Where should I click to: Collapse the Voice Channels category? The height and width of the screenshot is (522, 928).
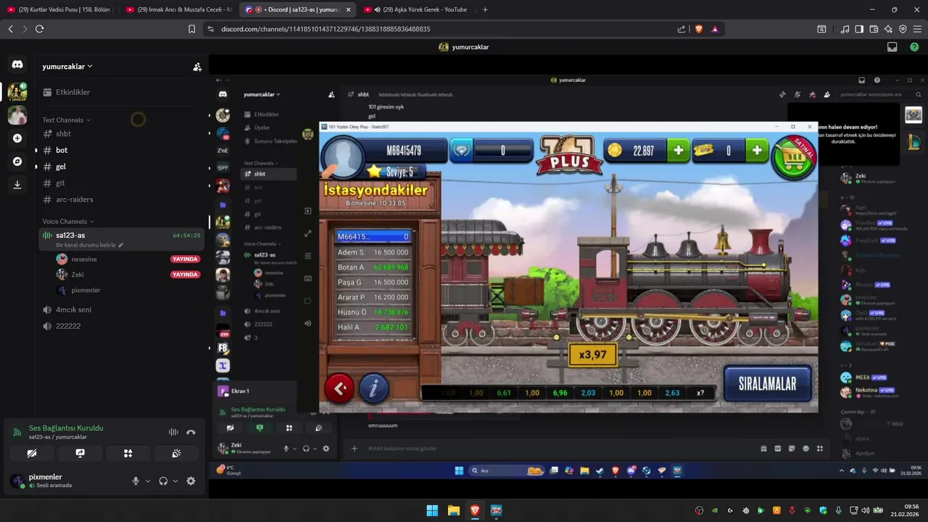pos(67,222)
